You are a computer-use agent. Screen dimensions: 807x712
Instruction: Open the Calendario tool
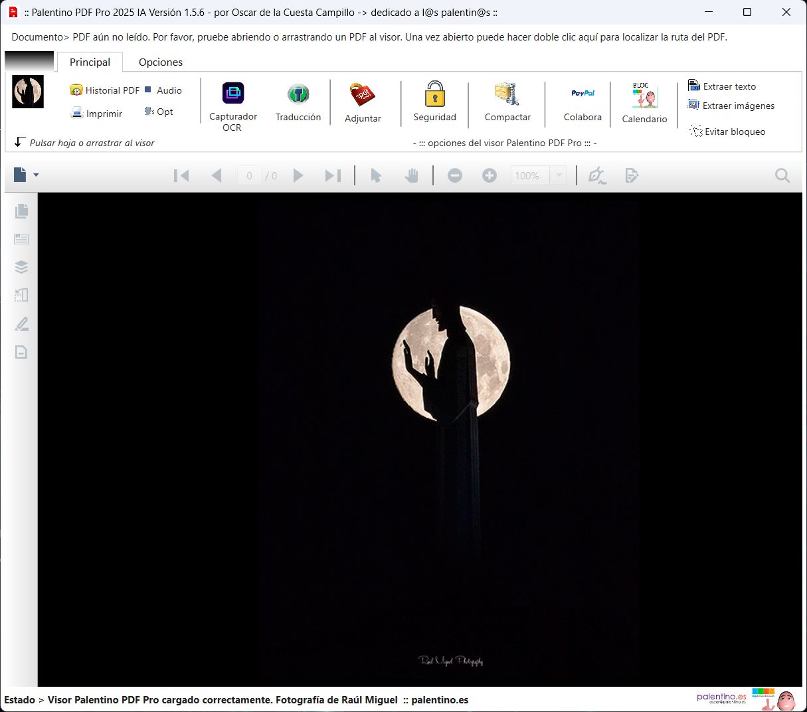pyautogui.click(x=644, y=101)
